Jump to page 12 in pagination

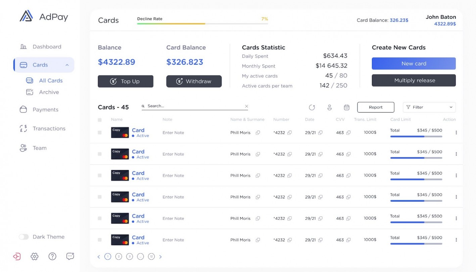[x=151, y=257]
